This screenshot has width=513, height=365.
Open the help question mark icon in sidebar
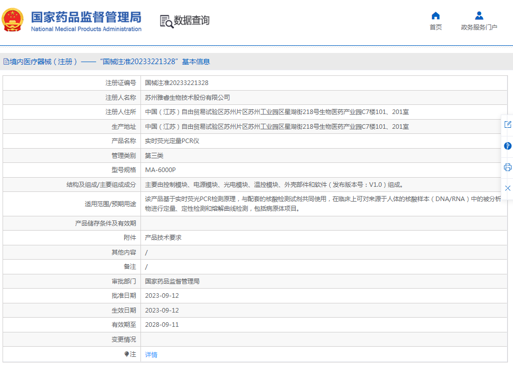[507, 146]
